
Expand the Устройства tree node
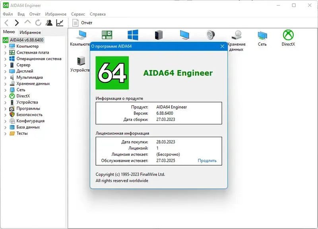coord(6,103)
